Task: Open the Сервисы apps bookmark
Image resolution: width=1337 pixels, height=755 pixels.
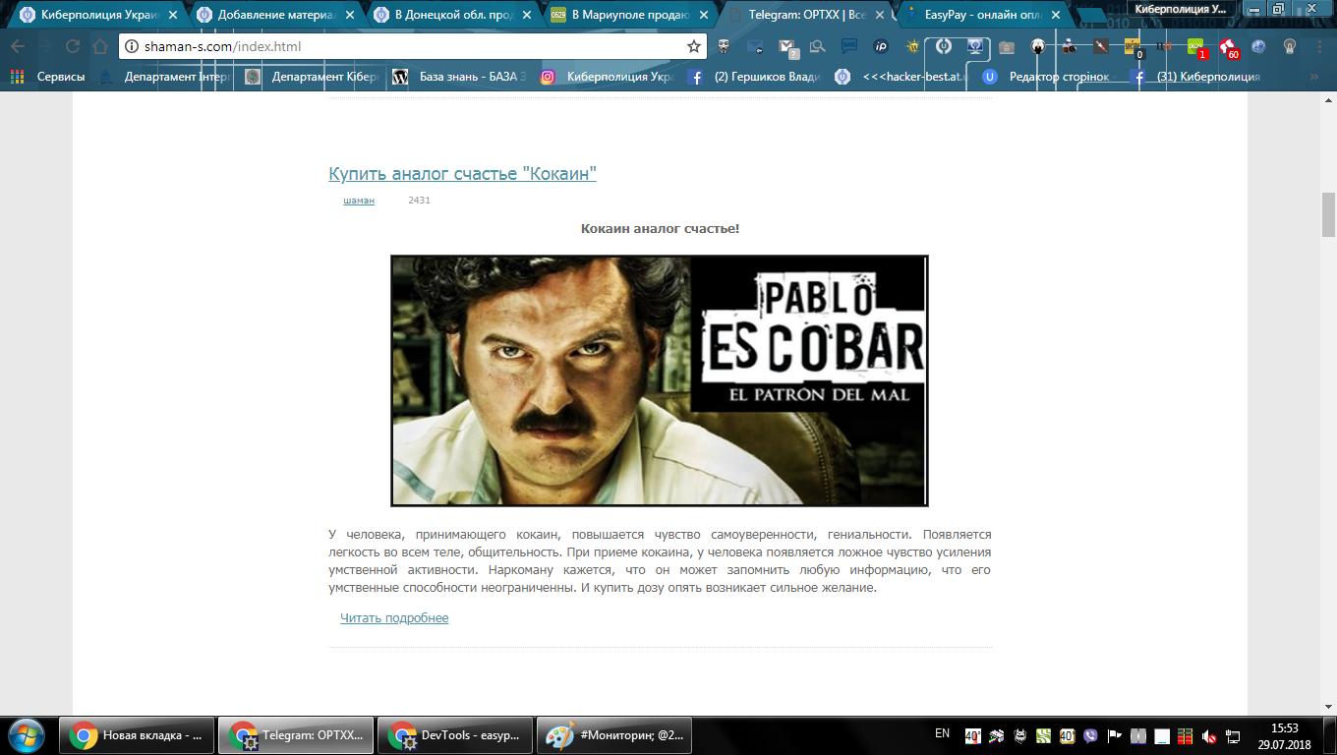Action: [47, 77]
